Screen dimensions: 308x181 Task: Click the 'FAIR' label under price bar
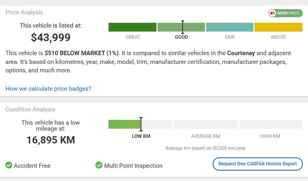coord(230,37)
